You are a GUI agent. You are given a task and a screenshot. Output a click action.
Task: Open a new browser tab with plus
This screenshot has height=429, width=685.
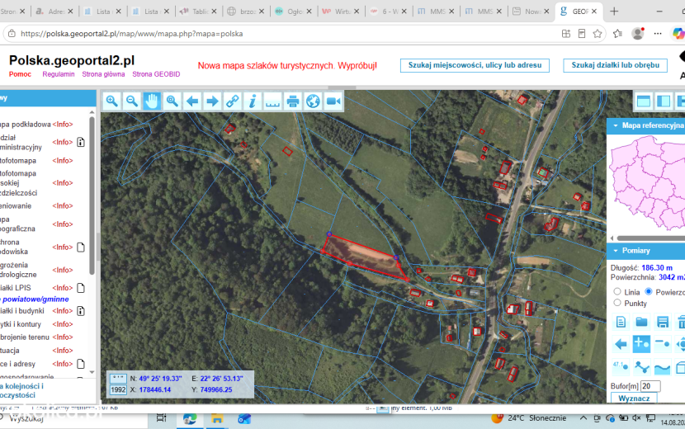(614, 12)
